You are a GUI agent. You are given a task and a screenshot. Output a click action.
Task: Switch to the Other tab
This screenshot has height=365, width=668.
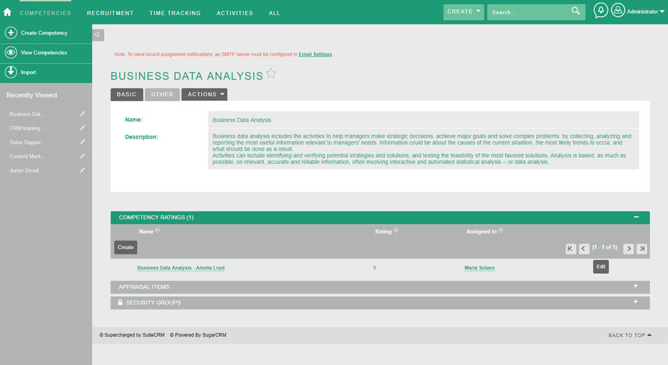[x=162, y=95]
